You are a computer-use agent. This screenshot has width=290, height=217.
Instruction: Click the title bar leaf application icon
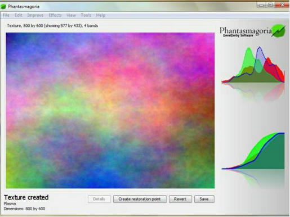(3, 7)
